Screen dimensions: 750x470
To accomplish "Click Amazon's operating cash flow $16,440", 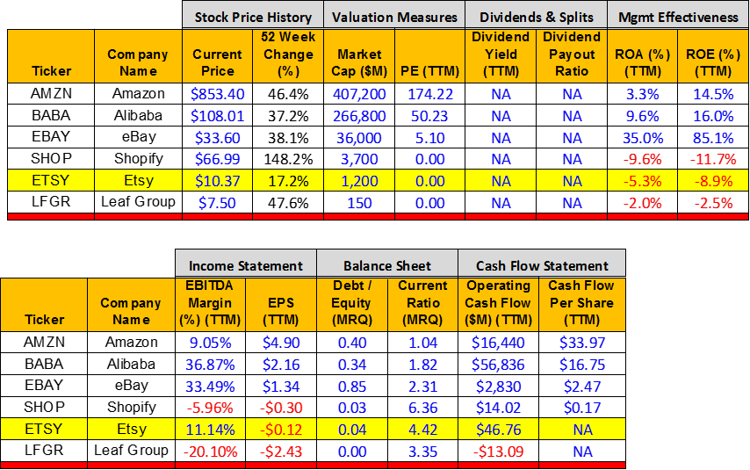I will pyautogui.click(x=498, y=343).
